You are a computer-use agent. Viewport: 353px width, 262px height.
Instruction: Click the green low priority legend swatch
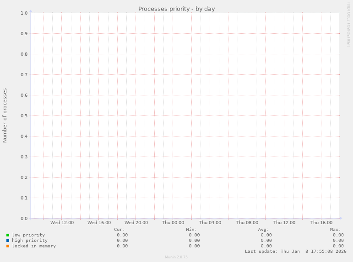[x=8, y=235]
